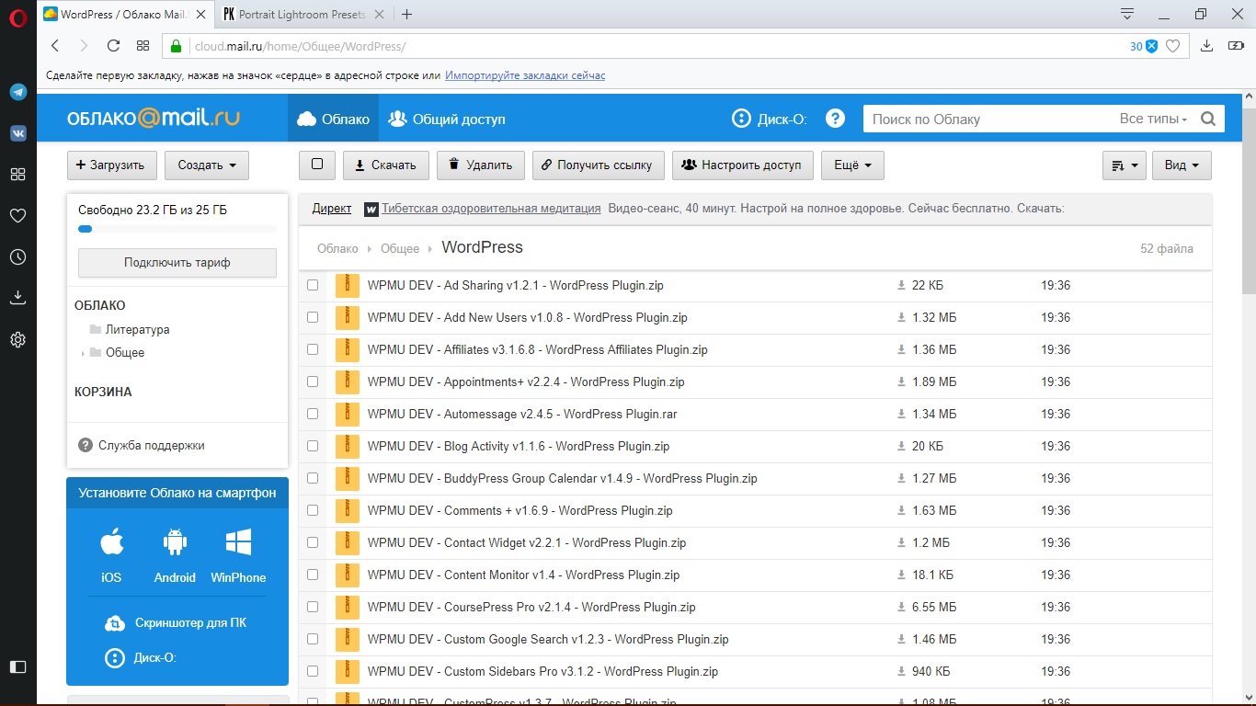Open the Ещё dropdown menu
This screenshot has width=1256, height=706.
click(x=852, y=165)
